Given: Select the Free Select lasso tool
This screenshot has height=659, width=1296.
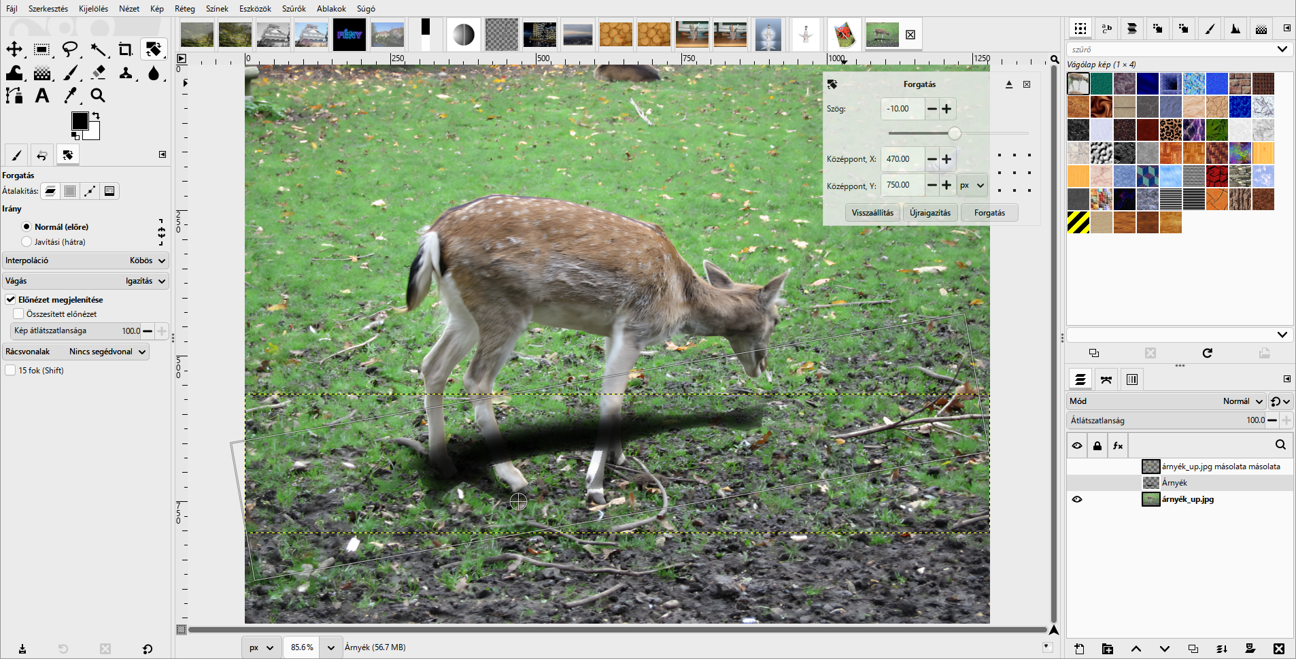Looking at the screenshot, I should pyautogui.click(x=70, y=49).
